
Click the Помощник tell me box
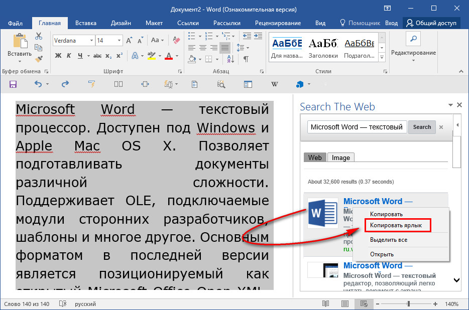pos(360,23)
